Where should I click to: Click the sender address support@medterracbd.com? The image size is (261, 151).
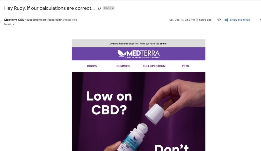pyautogui.click(x=44, y=20)
